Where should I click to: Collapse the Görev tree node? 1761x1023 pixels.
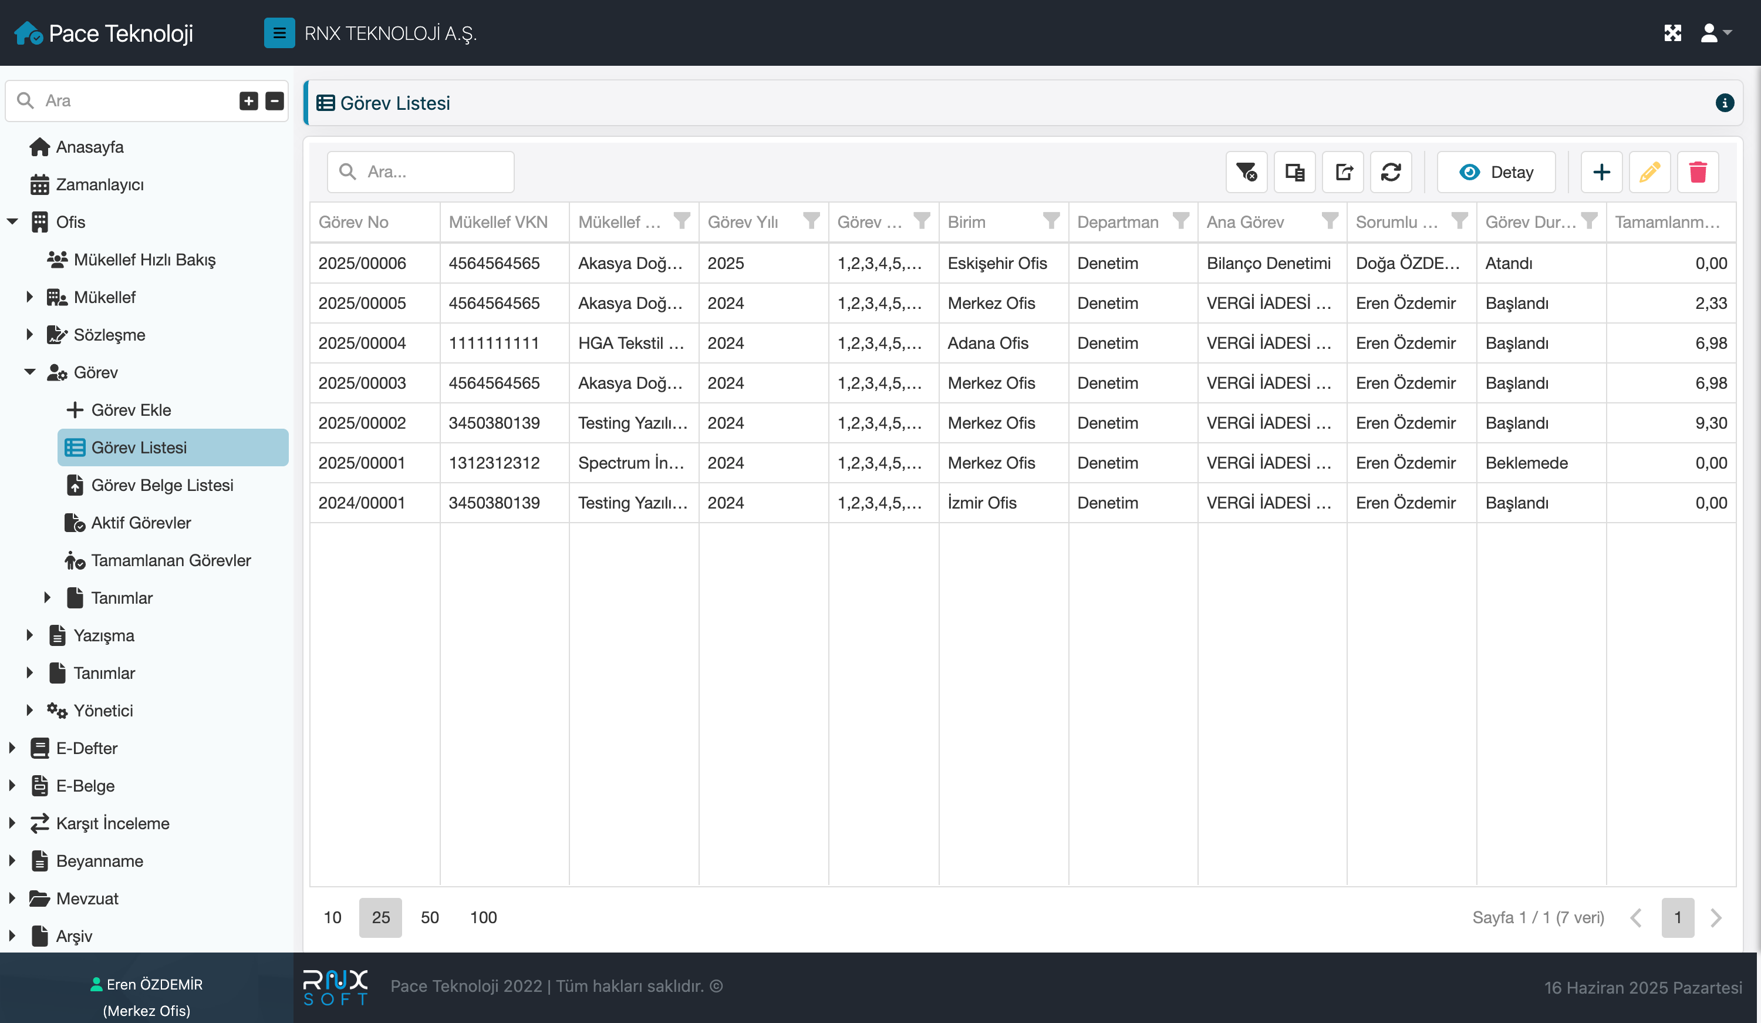coord(29,372)
